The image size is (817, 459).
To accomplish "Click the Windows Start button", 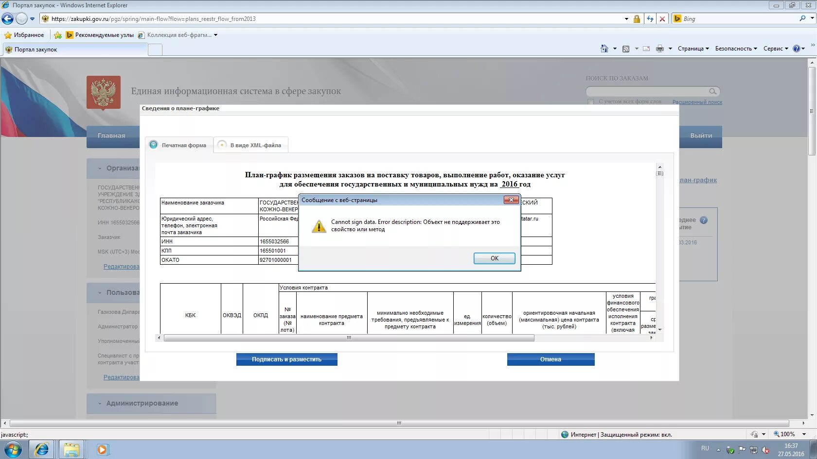I will coord(13,449).
